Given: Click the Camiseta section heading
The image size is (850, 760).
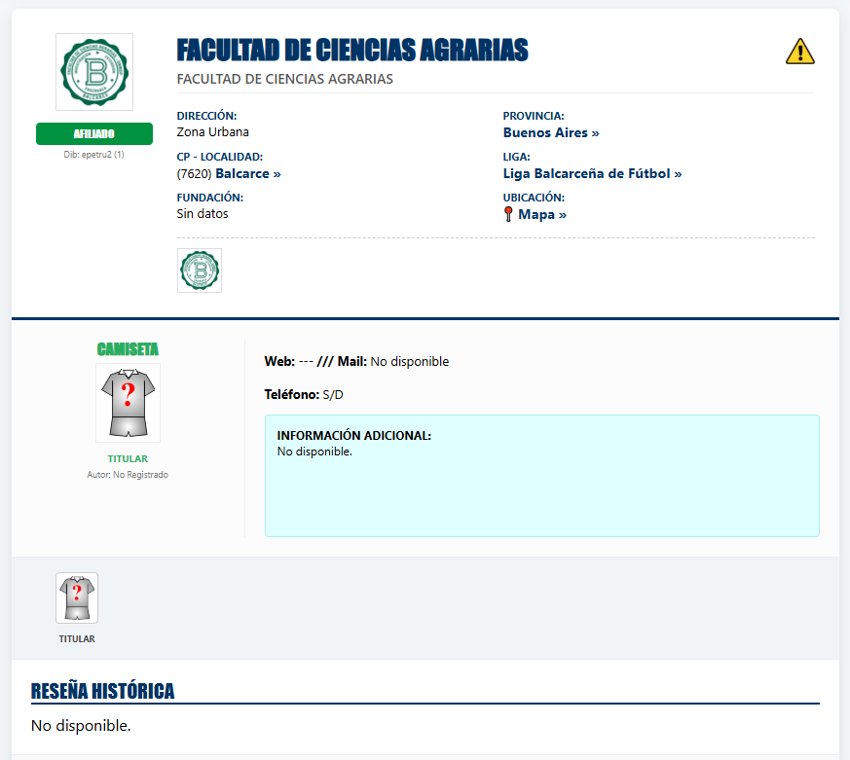Looking at the screenshot, I should (x=128, y=349).
